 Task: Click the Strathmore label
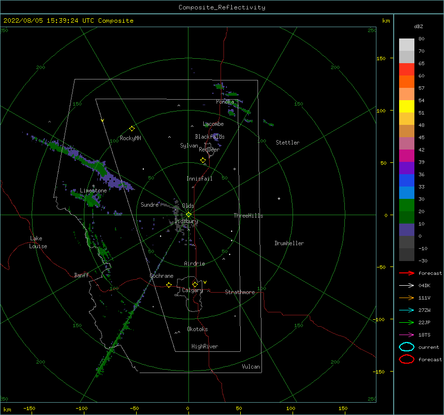pos(240,292)
